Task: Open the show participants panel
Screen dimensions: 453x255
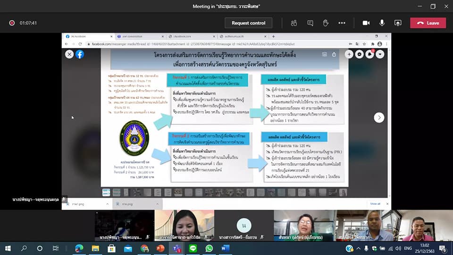Action: pos(294,23)
